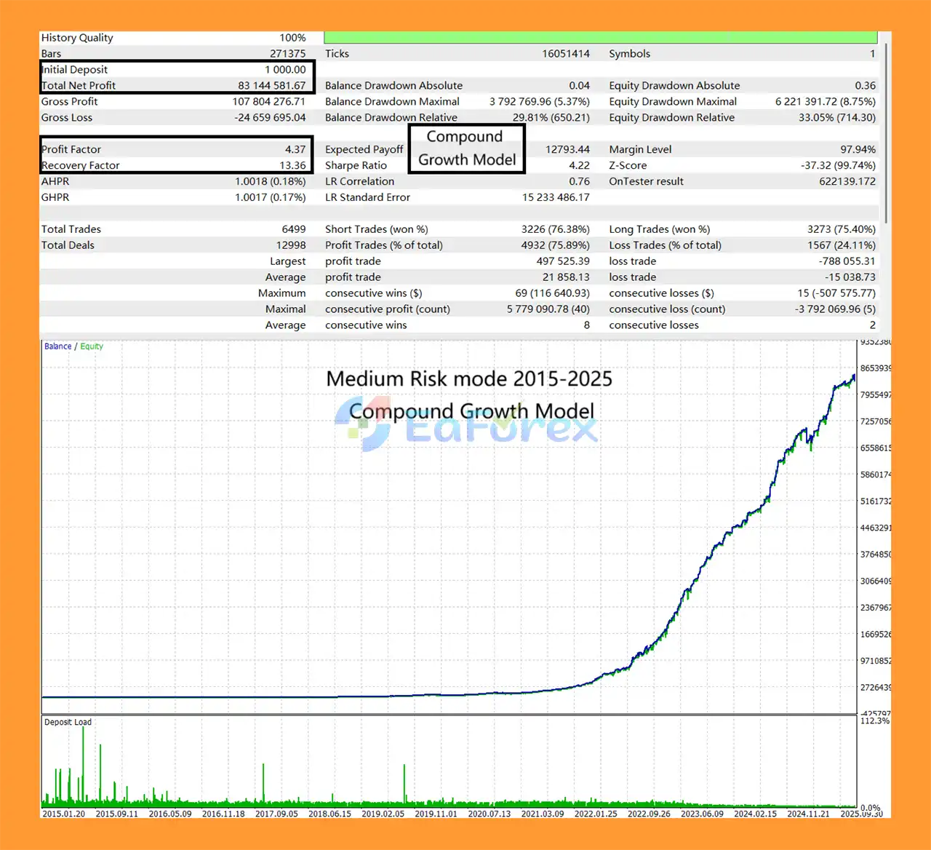
Task: Click the Profit Factor value 4.37
Action: pos(295,149)
